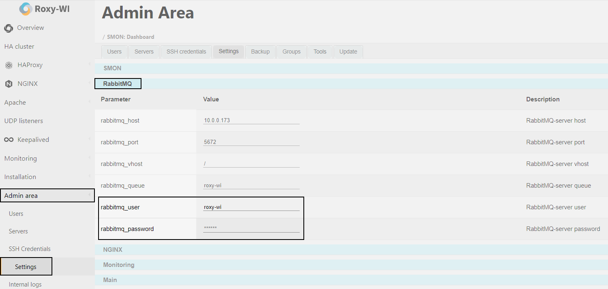Expand the SMON settings section
608x289 pixels.
click(x=112, y=68)
